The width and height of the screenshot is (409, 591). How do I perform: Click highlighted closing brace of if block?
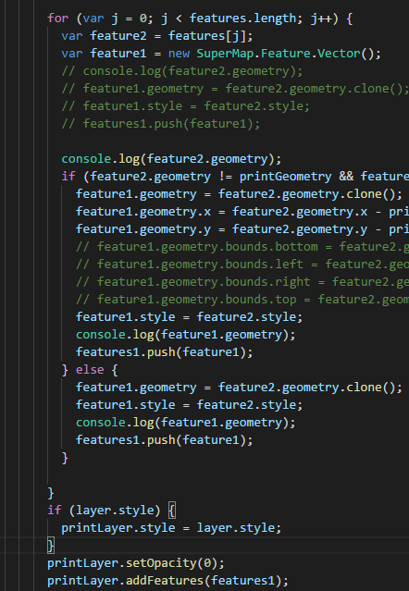pos(51,546)
